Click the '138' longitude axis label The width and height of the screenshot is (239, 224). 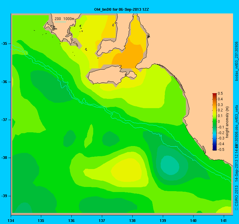pyautogui.click(x=132, y=220)
